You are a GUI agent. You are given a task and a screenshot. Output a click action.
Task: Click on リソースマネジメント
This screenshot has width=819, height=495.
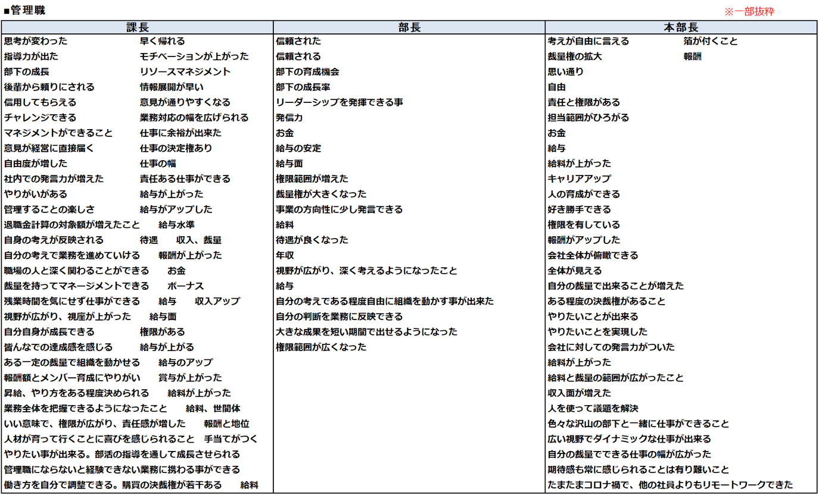tap(185, 72)
